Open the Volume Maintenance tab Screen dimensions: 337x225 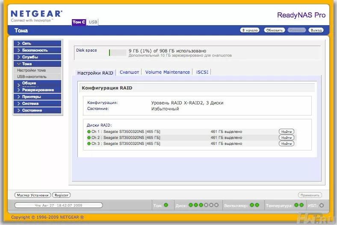(167, 72)
